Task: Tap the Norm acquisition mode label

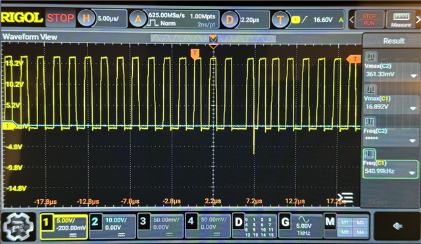Action: click(168, 24)
